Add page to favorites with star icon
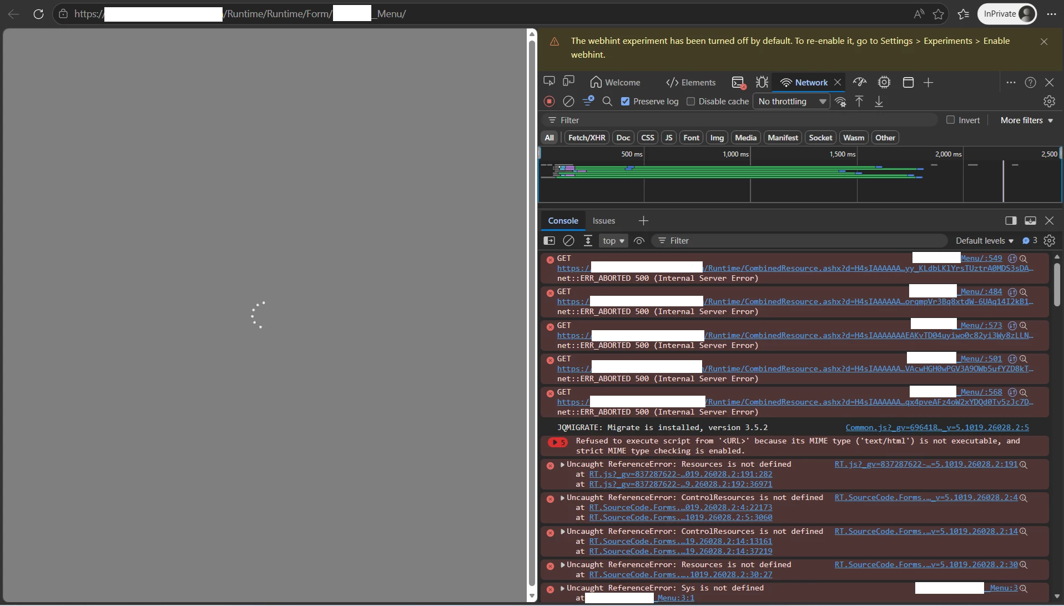Screen dimensions: 1064x606 [939, 14]
